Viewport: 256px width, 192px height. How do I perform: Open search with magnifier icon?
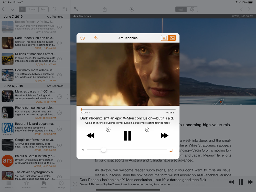coord(55,9)
